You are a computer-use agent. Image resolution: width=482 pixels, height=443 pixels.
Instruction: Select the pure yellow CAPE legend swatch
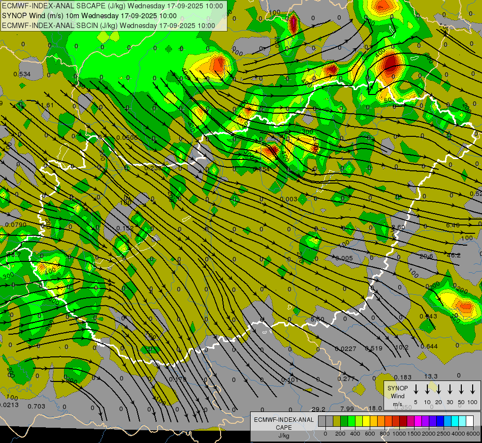point(366,421)
